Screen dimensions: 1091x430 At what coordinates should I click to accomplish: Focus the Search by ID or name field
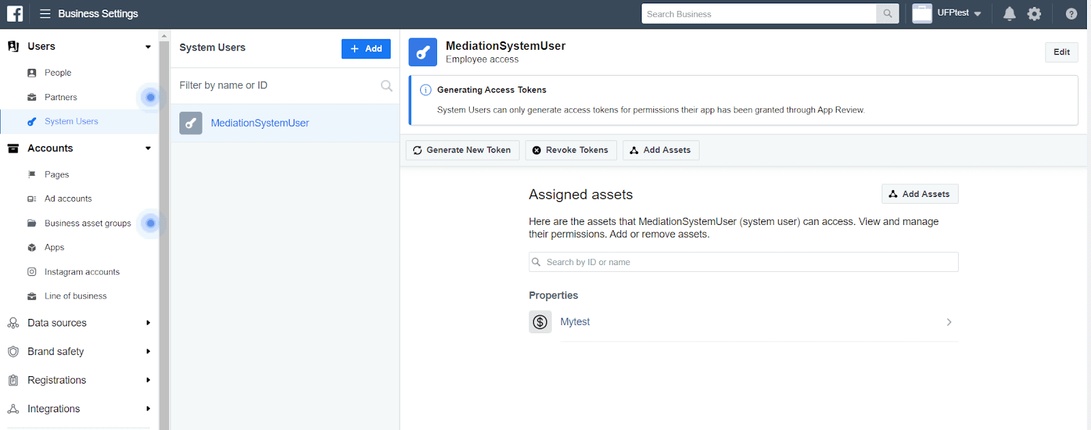tap(743, 262)
